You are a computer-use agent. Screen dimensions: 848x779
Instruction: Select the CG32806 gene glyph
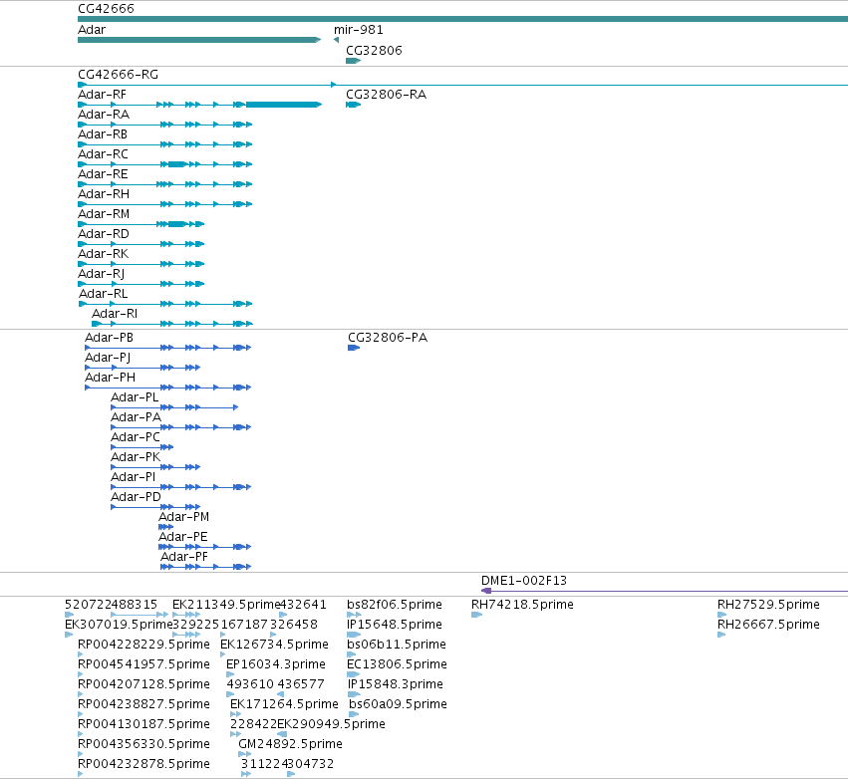tap(353, 61)
